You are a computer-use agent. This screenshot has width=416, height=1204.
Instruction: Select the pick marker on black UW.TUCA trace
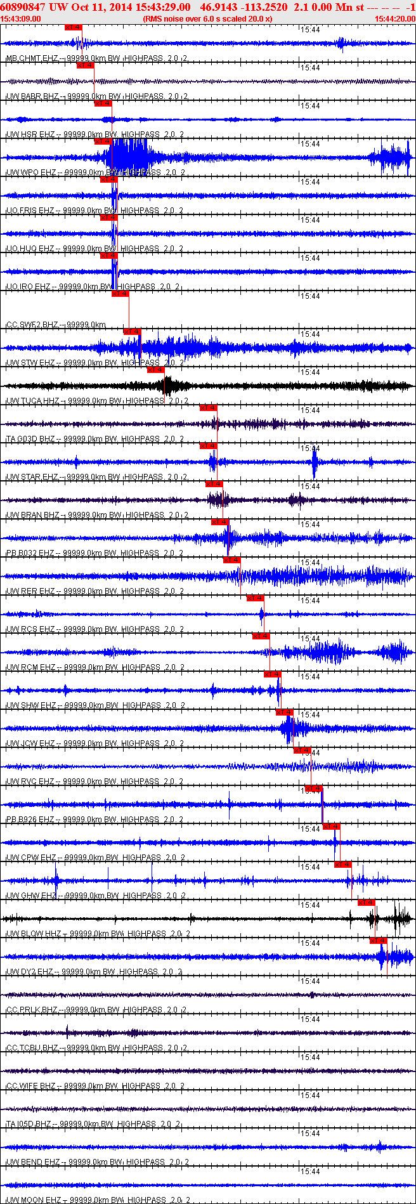(x=155, y=370)
